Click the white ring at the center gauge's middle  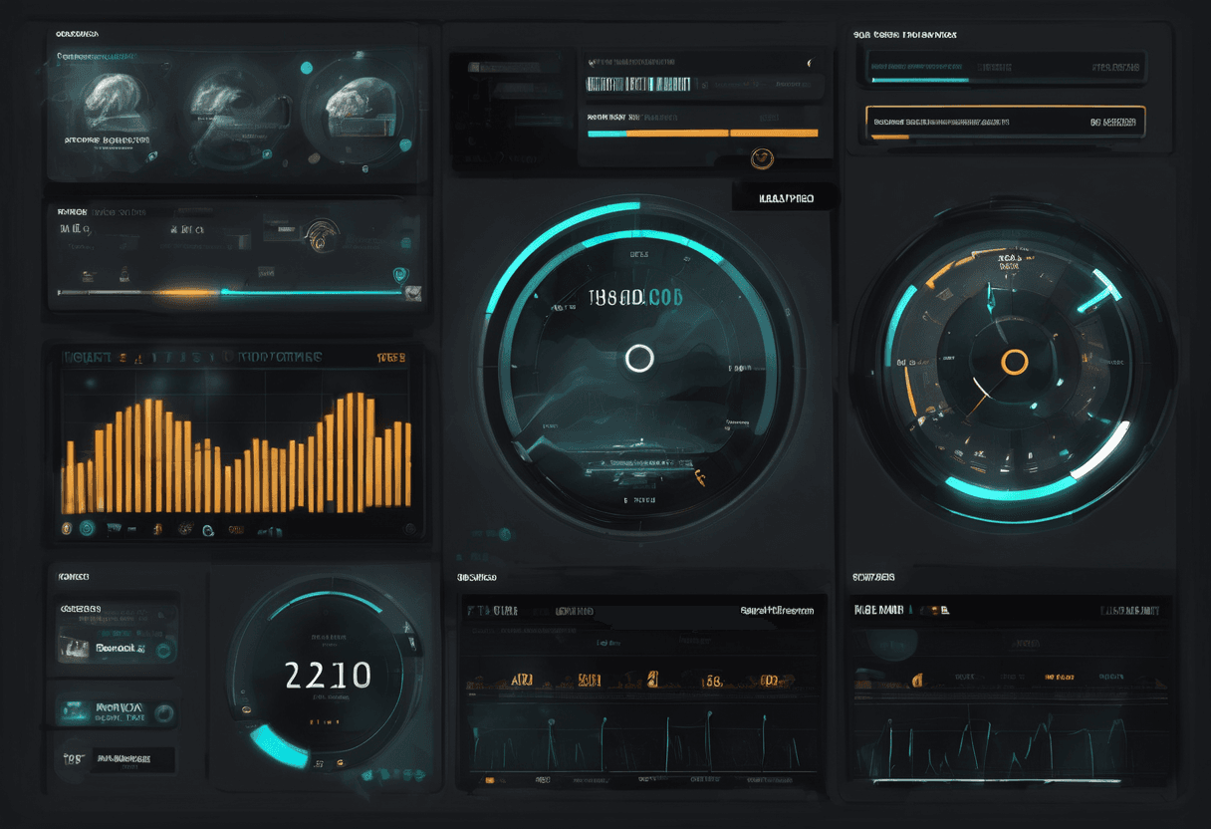pyautogui.click(x=639, y=359)
